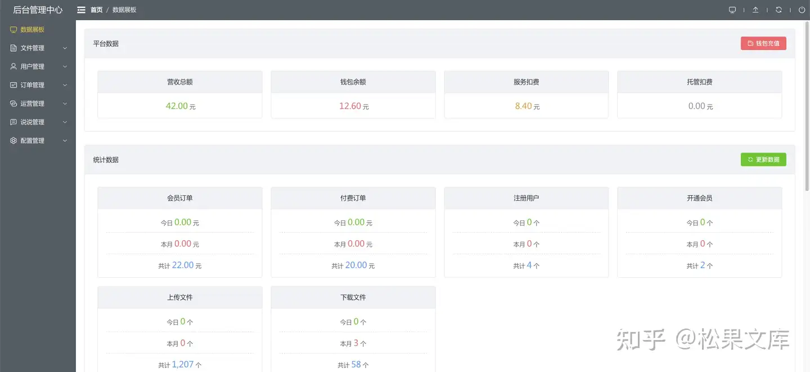Open the 说说管理 sidebar menu item

click(x=32, y=122)
